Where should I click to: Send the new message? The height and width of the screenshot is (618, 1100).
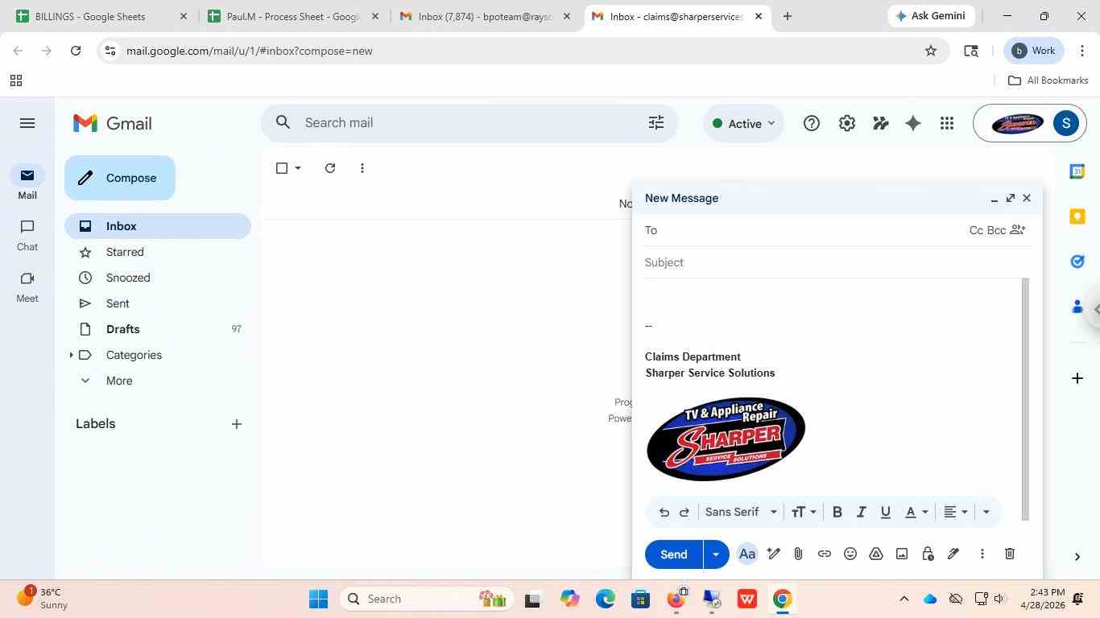[x=674, y=554]
